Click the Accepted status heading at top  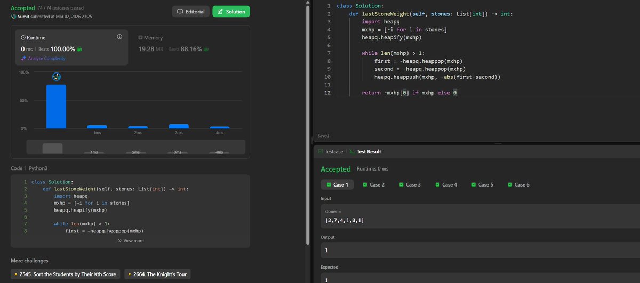pos(22,8)
